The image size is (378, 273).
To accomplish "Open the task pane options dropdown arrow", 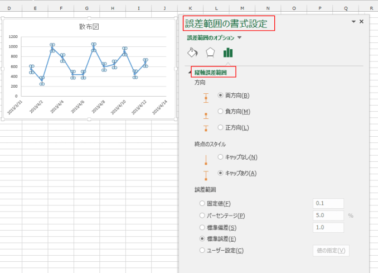I will 353,21.
